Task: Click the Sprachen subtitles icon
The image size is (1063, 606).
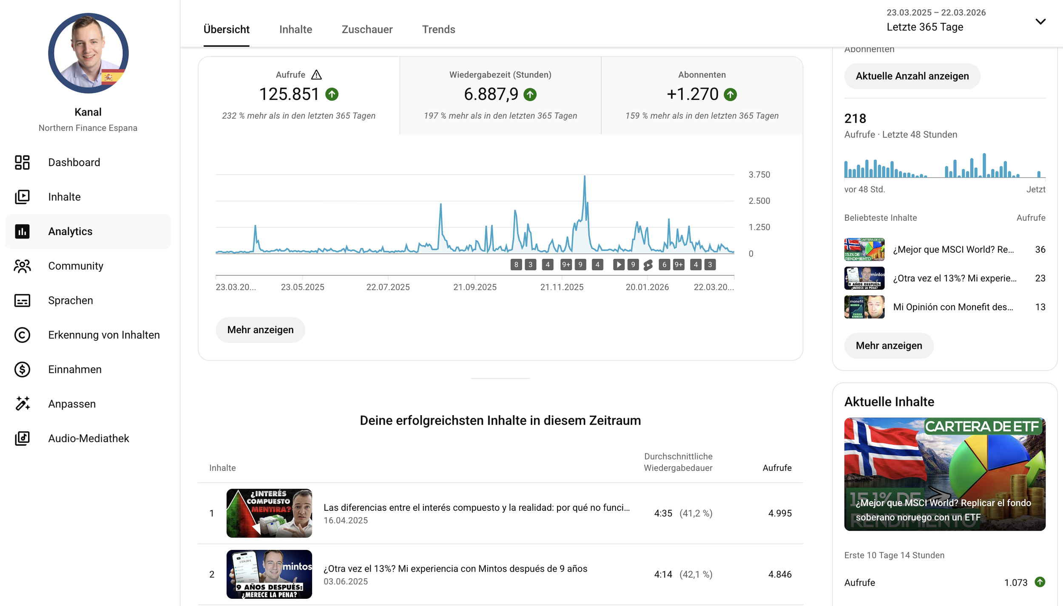Action: click(22, 300)
